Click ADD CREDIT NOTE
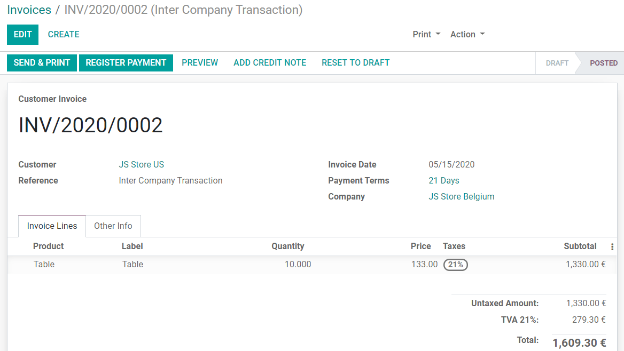 270,62
